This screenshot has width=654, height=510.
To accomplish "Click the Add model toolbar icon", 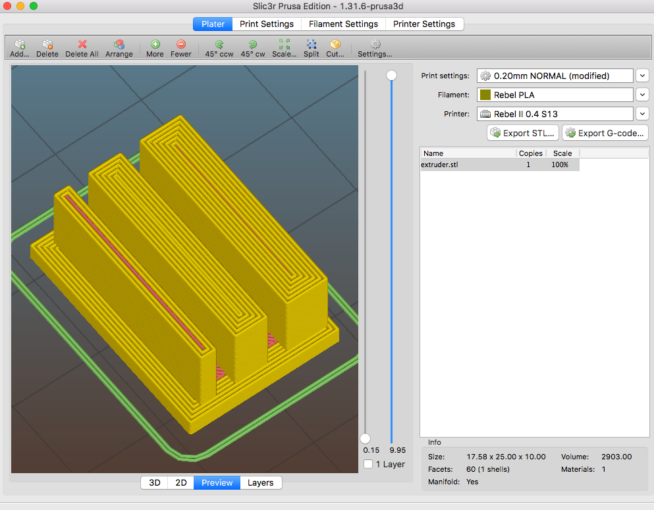I will 20,48.
